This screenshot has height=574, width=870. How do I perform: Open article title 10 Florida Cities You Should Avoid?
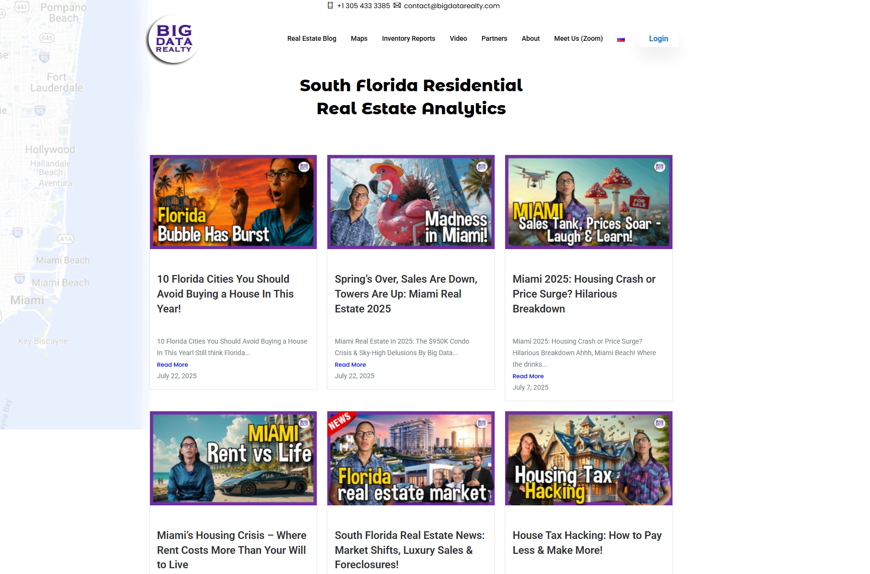225,294
